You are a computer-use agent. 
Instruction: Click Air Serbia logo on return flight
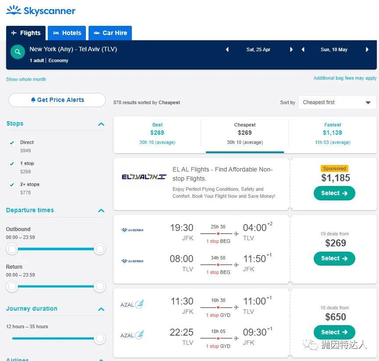tap(132, 261)
